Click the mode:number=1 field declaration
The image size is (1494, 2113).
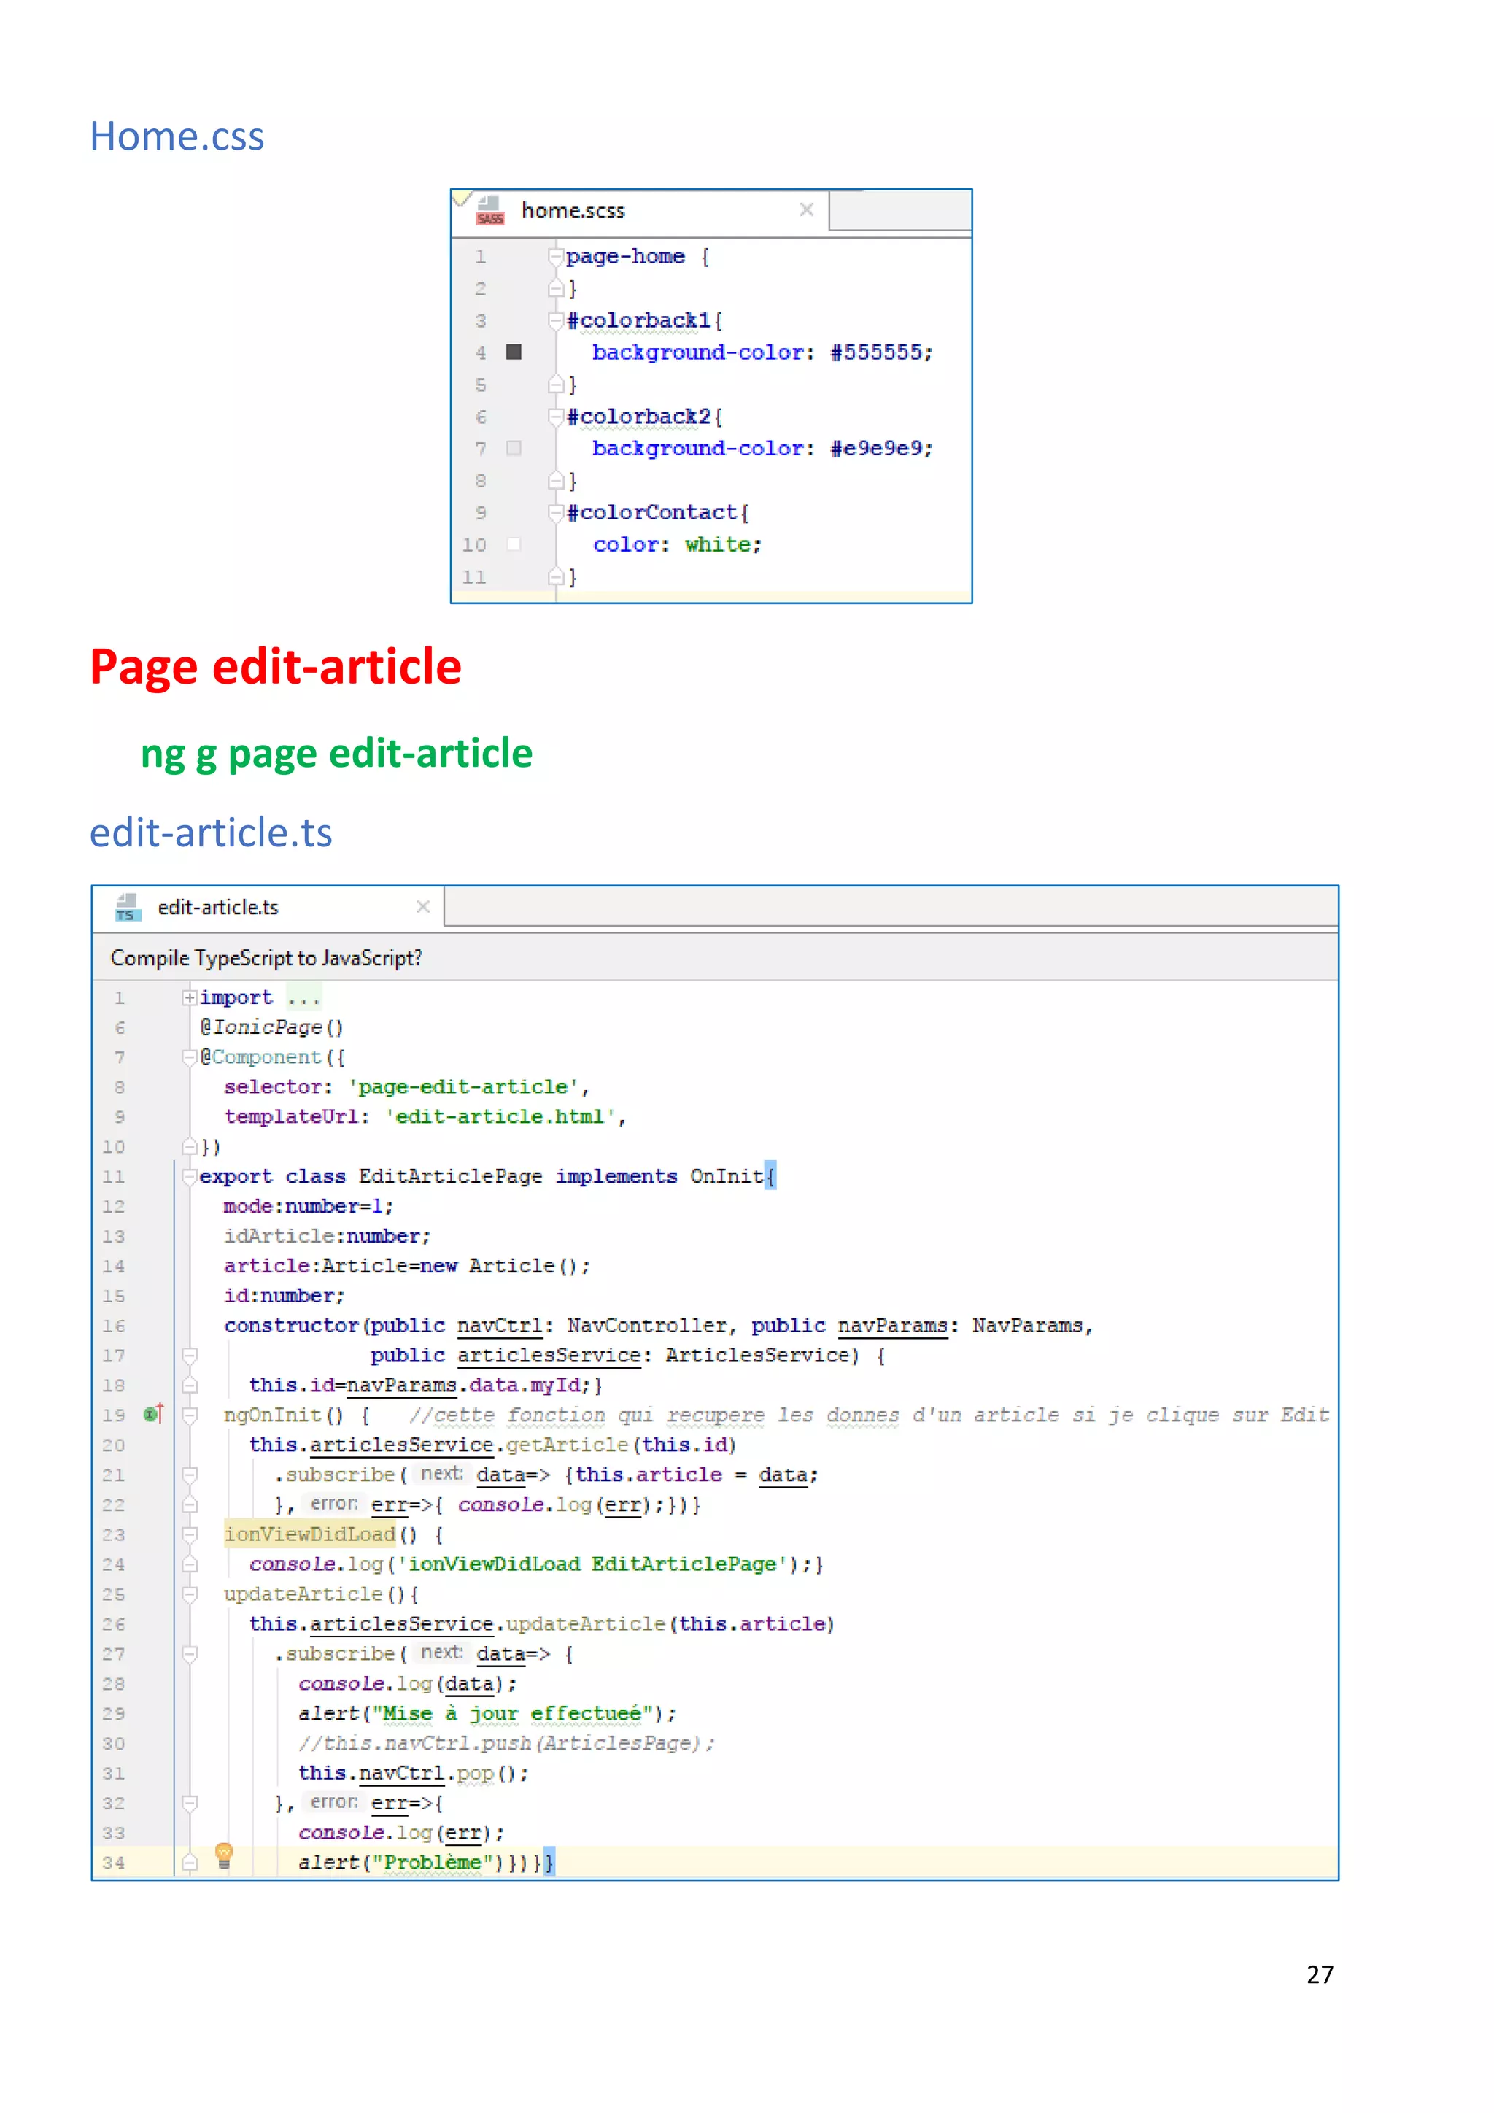pyautogui.click(x=308, y=1207)
